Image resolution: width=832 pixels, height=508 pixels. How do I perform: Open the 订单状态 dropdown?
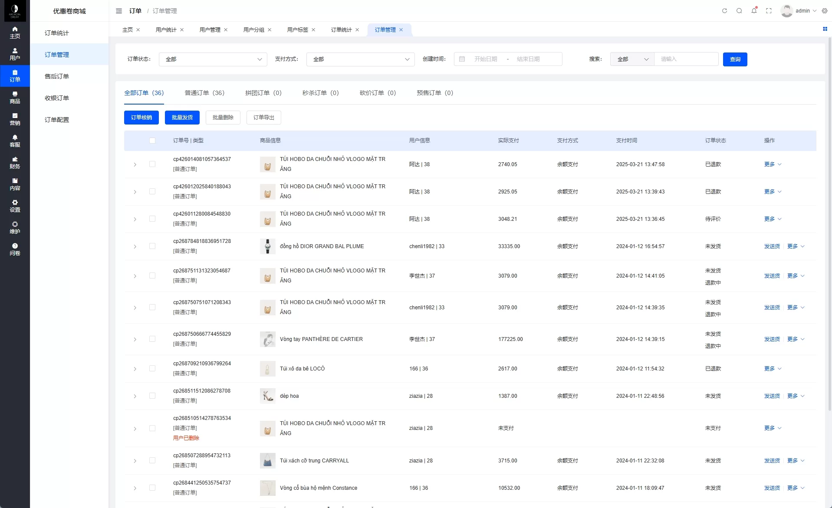[x=213, y=59]
